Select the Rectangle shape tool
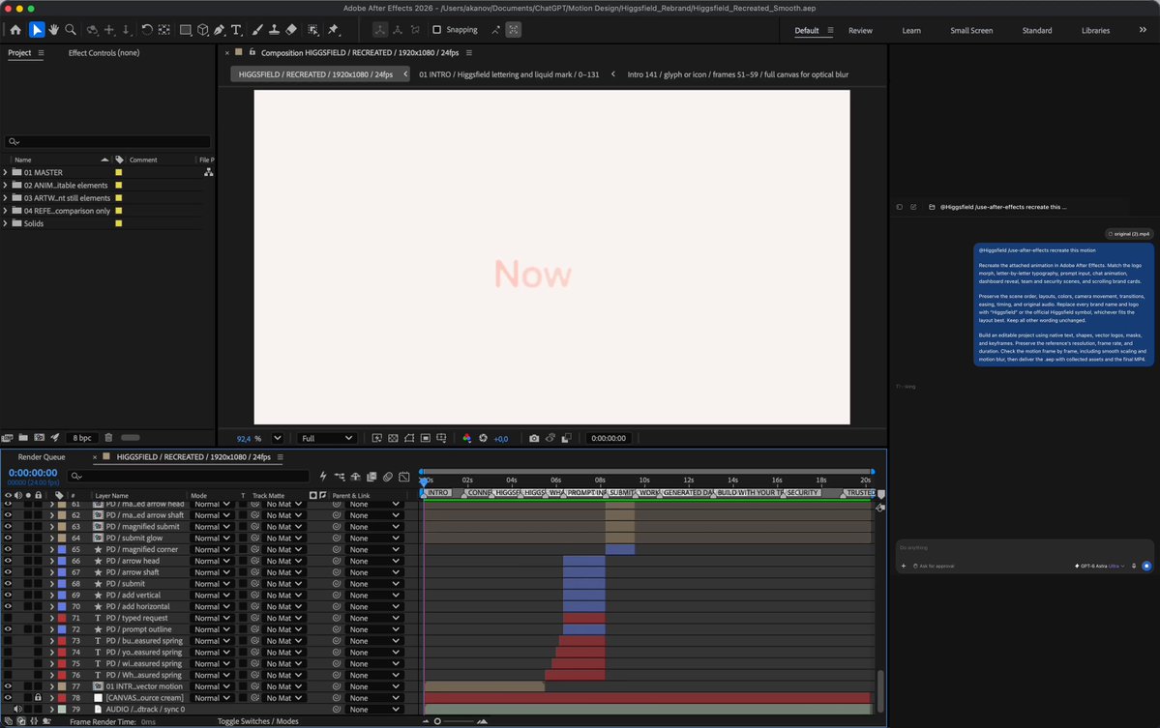Viewport: 1160px width, 728px height. [x=185, y=30]
